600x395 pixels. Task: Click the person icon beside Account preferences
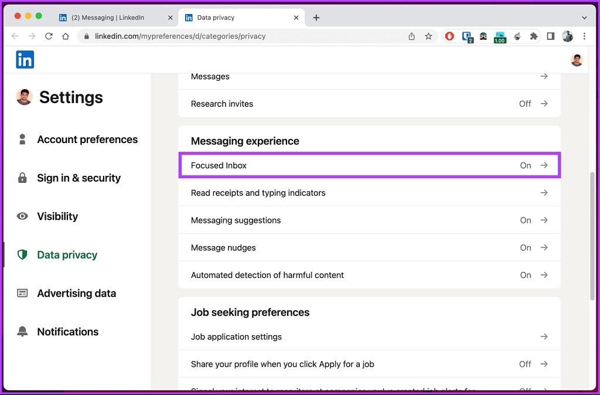tap(22, 139)
